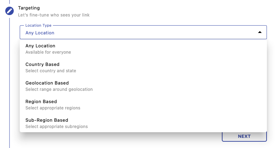Click the 'Available for everyone' description
This screenshot has width=275, height=148.
(48, 52)
